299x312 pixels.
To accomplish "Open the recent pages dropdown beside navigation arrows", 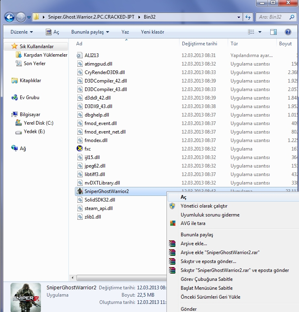I will tap(29, 17).
